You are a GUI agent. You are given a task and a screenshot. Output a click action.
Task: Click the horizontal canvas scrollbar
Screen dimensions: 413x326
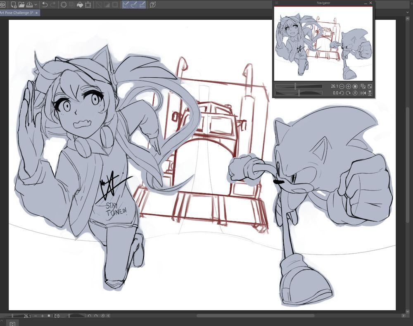pyautogui.click(x=256, y=316)
